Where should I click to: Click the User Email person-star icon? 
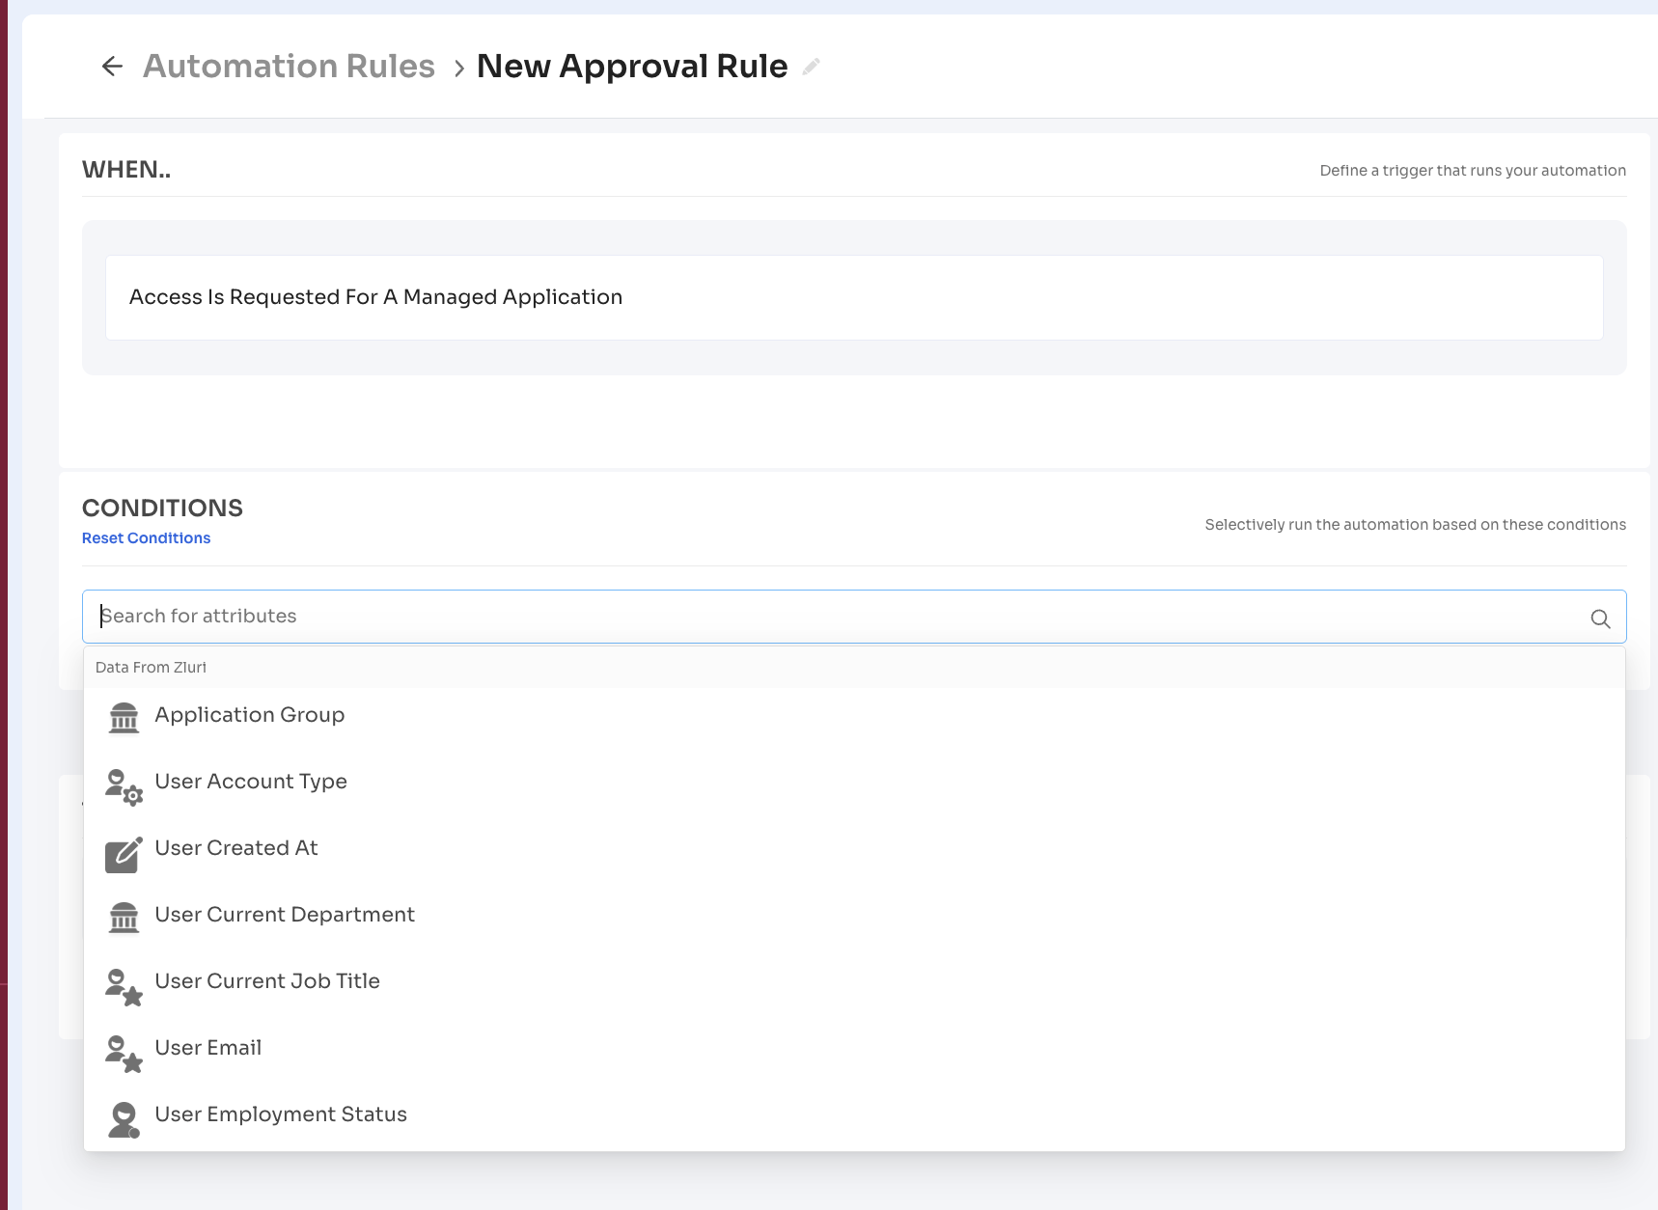pos(124,1053)
